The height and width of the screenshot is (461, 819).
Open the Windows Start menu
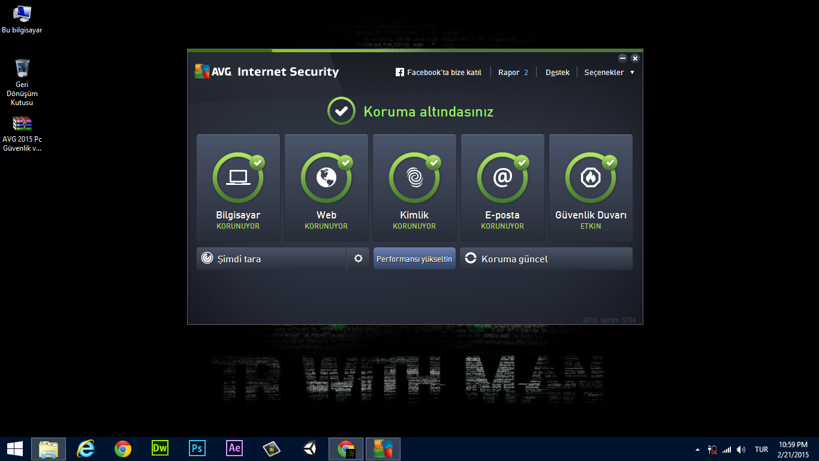(15, 448)
